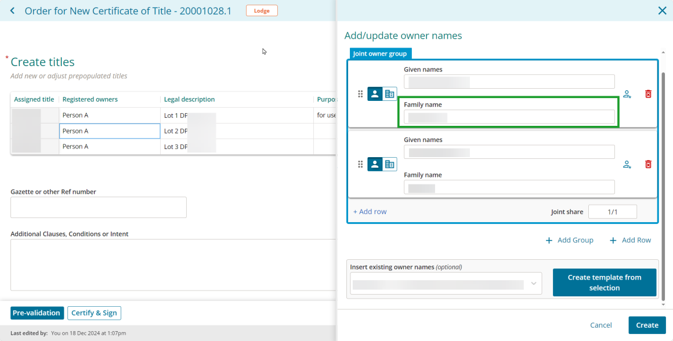Grab the drag handle of the first owner
Viewport: 673px width, 341px height.
point(360,94)
